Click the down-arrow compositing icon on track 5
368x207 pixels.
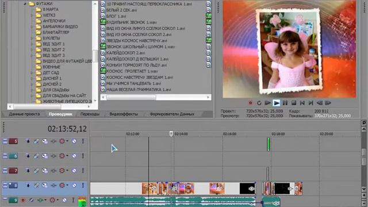tap(28, 141)
